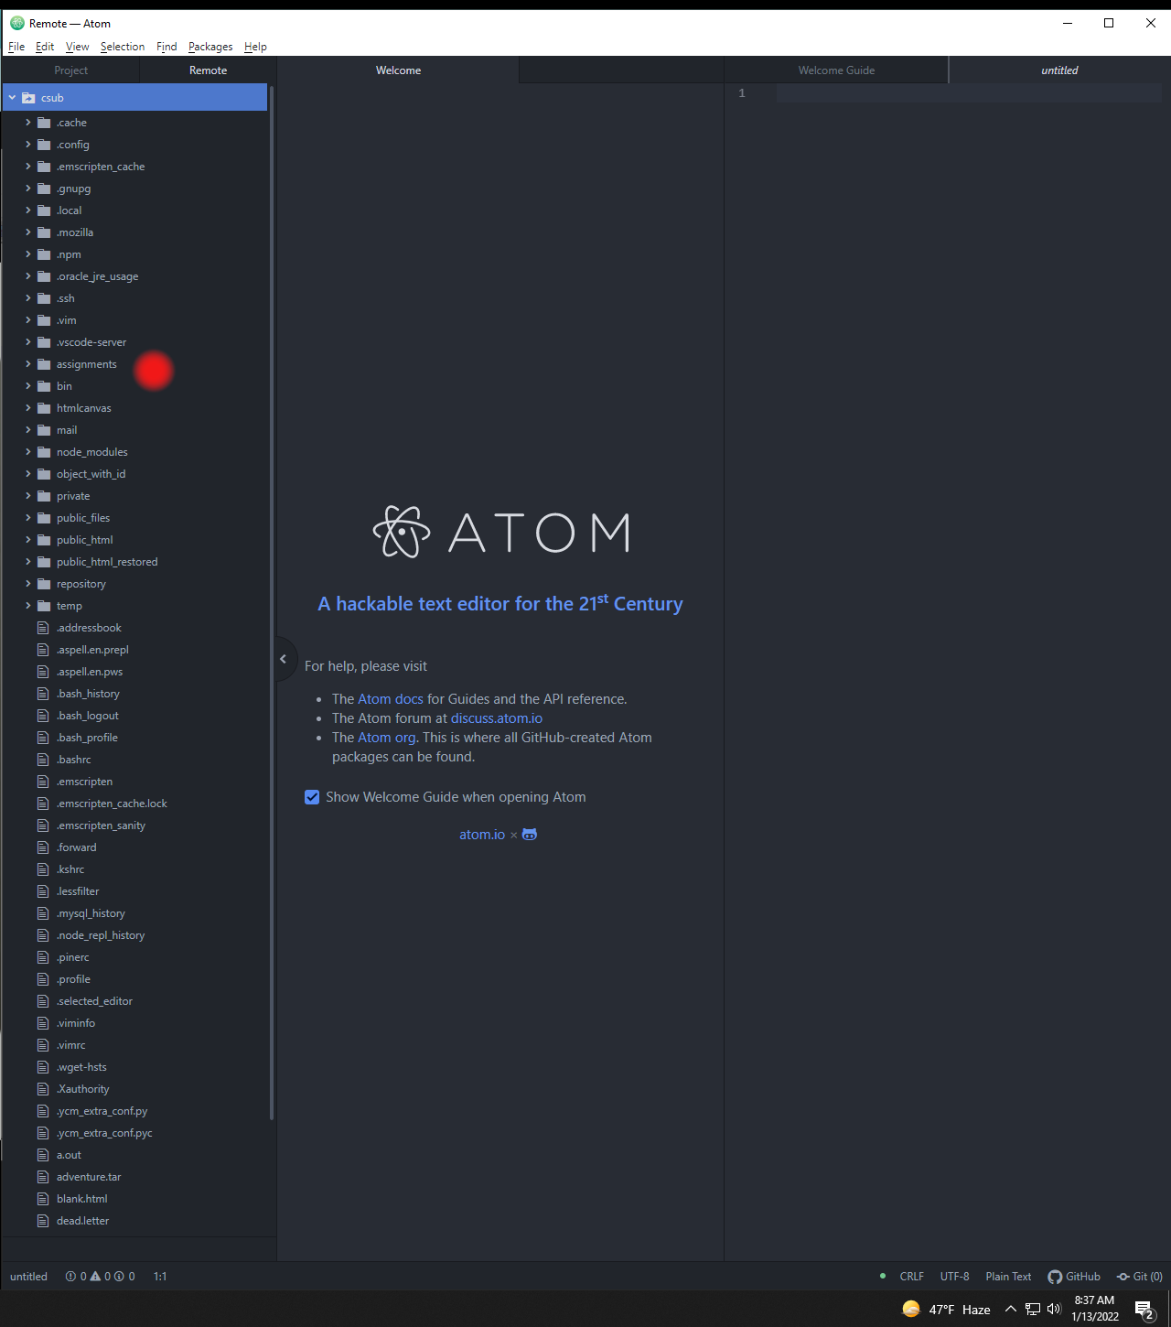Click the warning triangle icon in status bar
The height and width of the screenshot is (1327, 1171).
(95, 1277)
